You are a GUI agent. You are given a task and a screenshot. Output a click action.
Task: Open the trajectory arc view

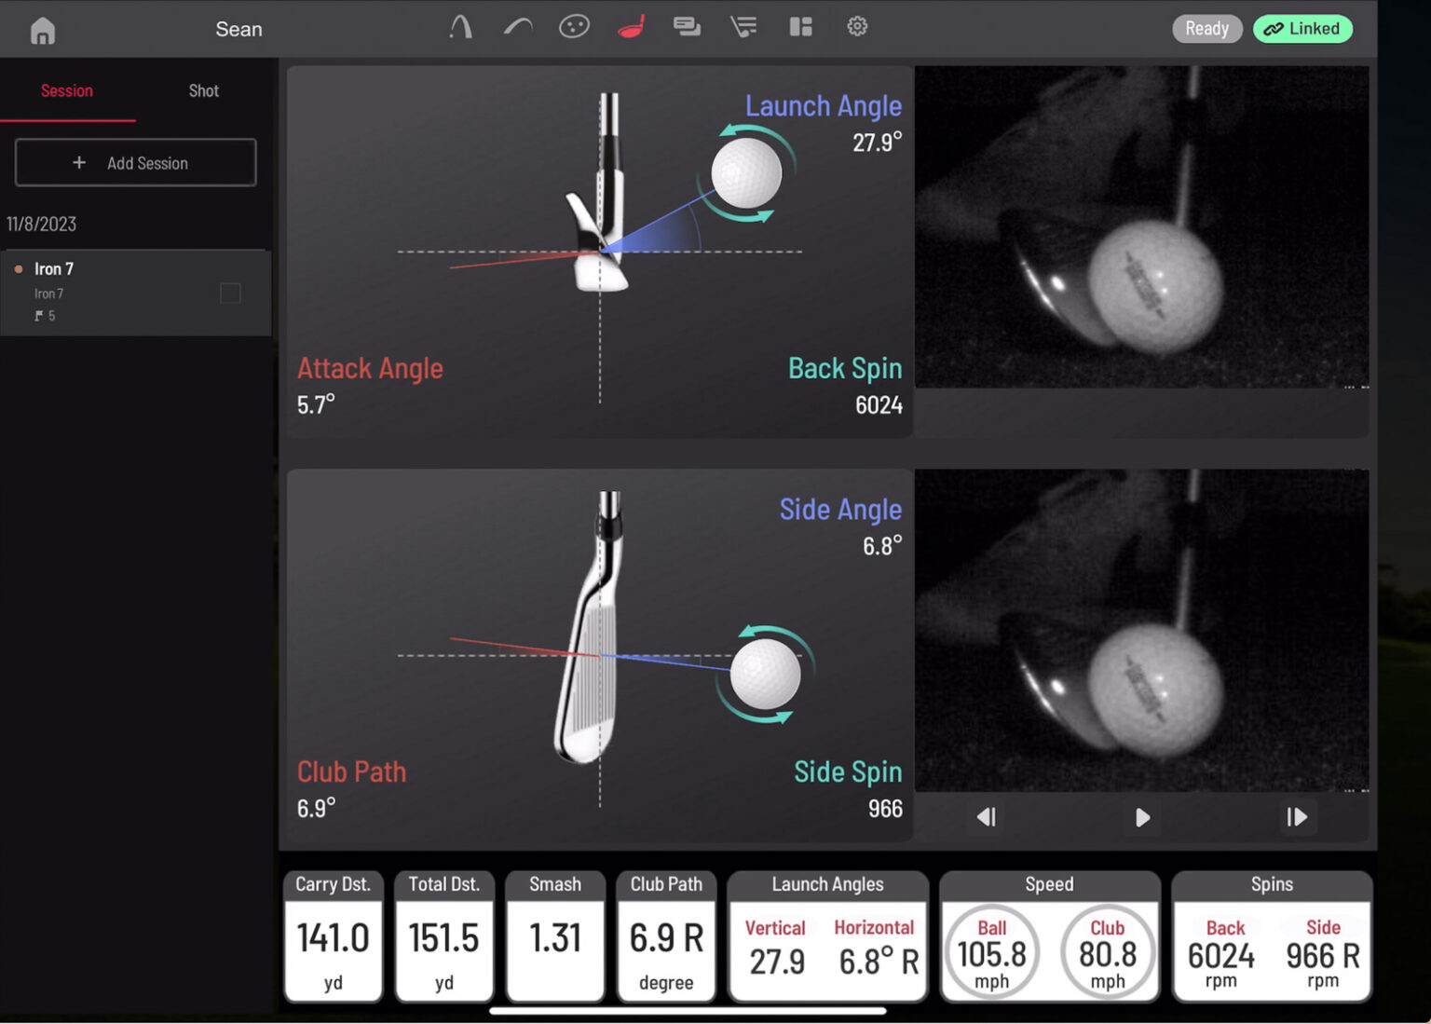pyautogui.click(x=517, y=27)
